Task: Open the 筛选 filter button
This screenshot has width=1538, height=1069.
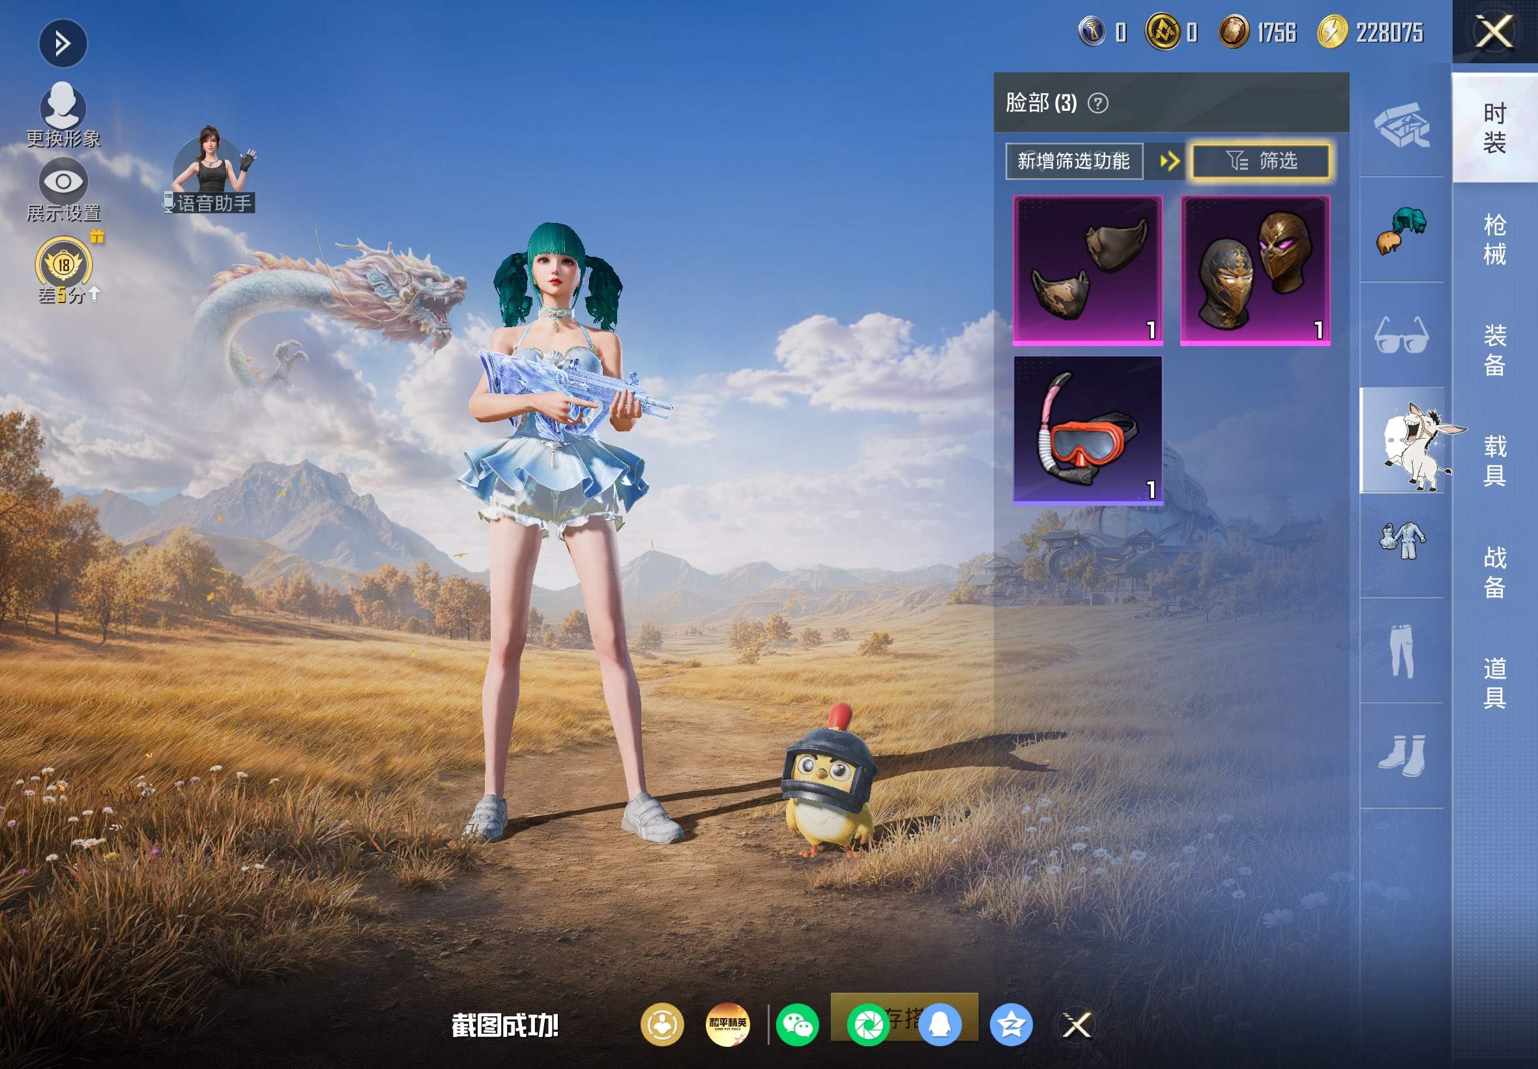Action: coord(1261,161)
